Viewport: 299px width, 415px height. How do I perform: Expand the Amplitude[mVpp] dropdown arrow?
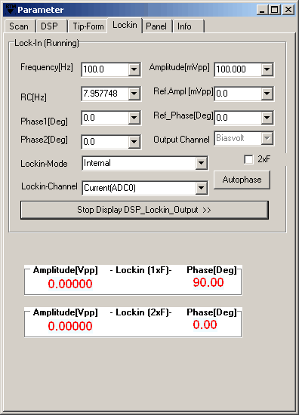(267, 69)
